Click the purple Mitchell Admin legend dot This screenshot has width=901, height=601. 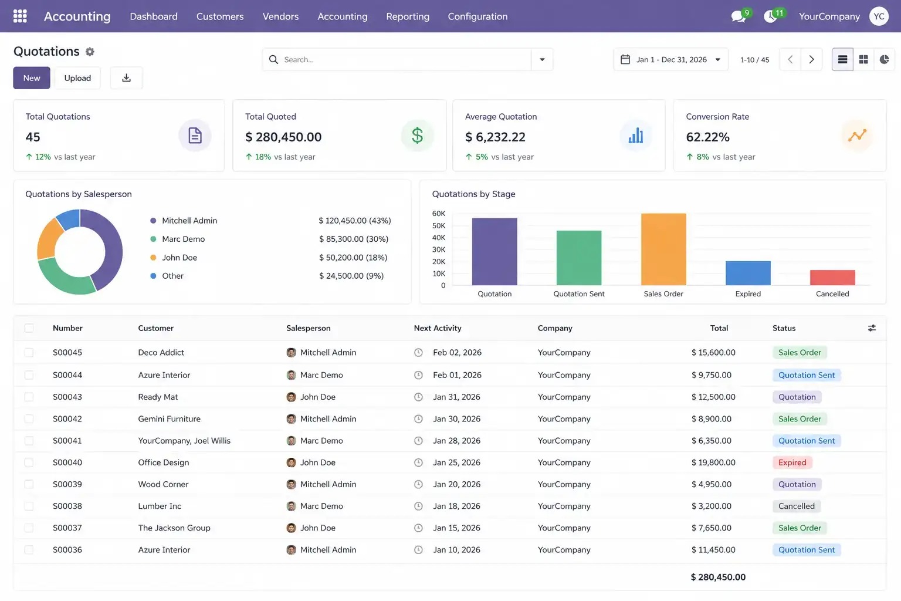point(153,221)
